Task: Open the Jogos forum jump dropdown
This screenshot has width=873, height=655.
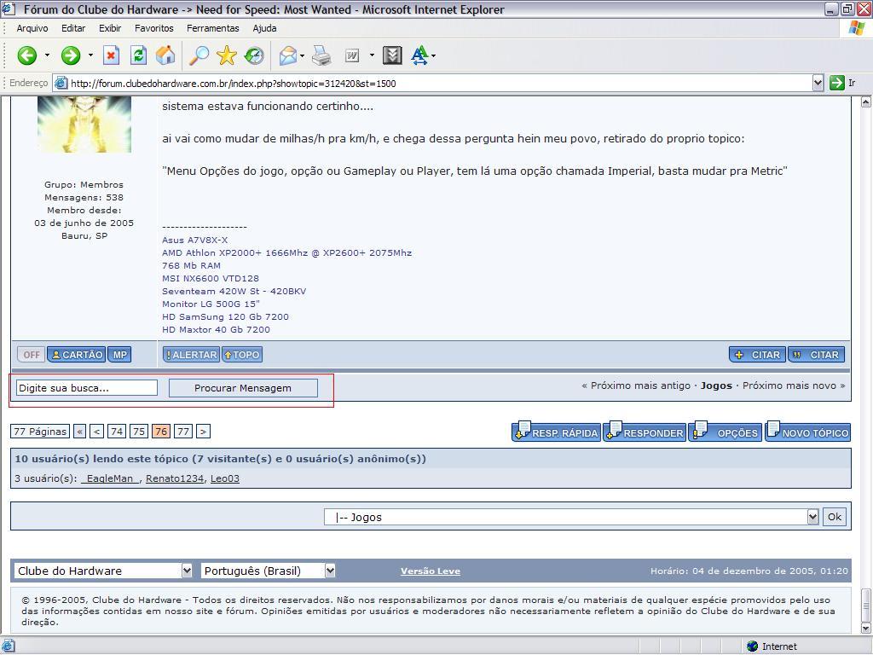Action: 812,517
